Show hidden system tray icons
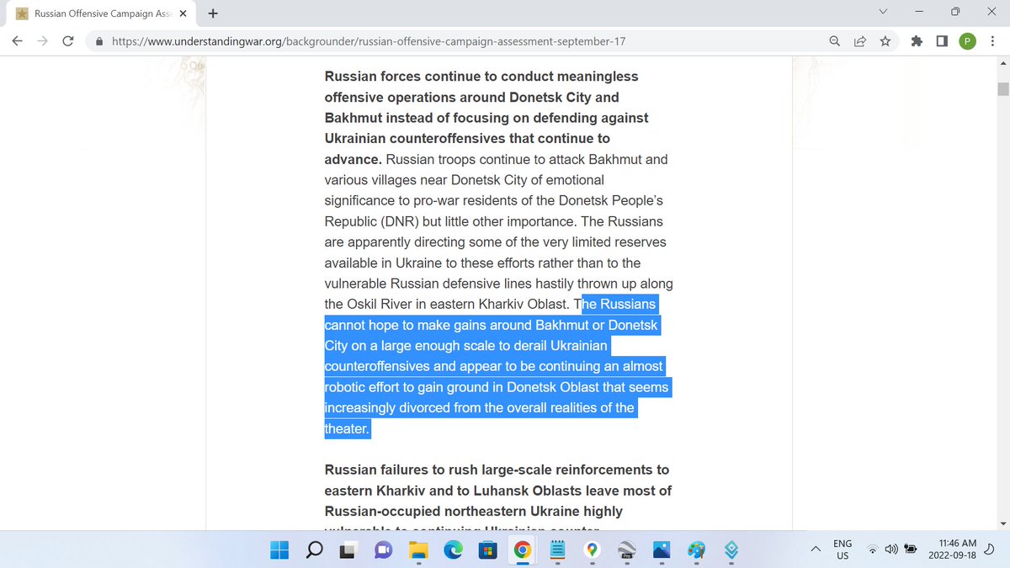This screenshot has width=1010, height=568. 815,549
